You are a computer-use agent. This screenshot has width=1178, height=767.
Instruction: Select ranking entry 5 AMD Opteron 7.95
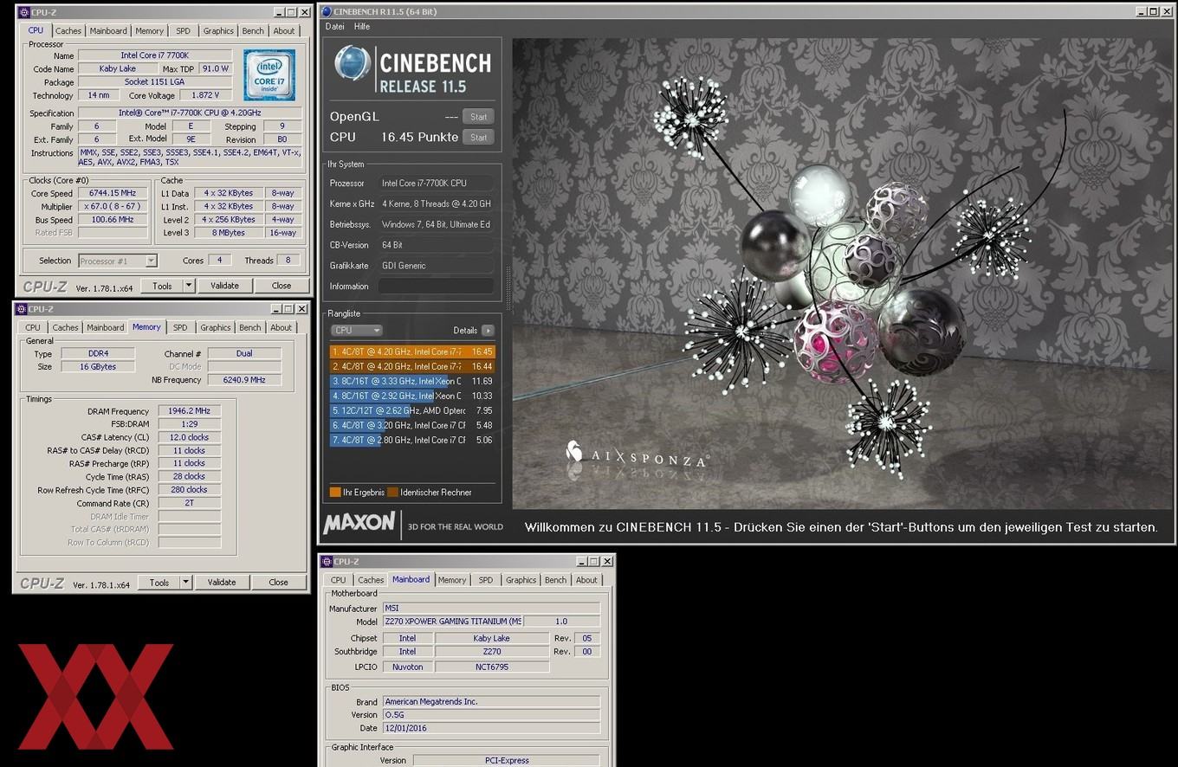click(x=411, y=411)
